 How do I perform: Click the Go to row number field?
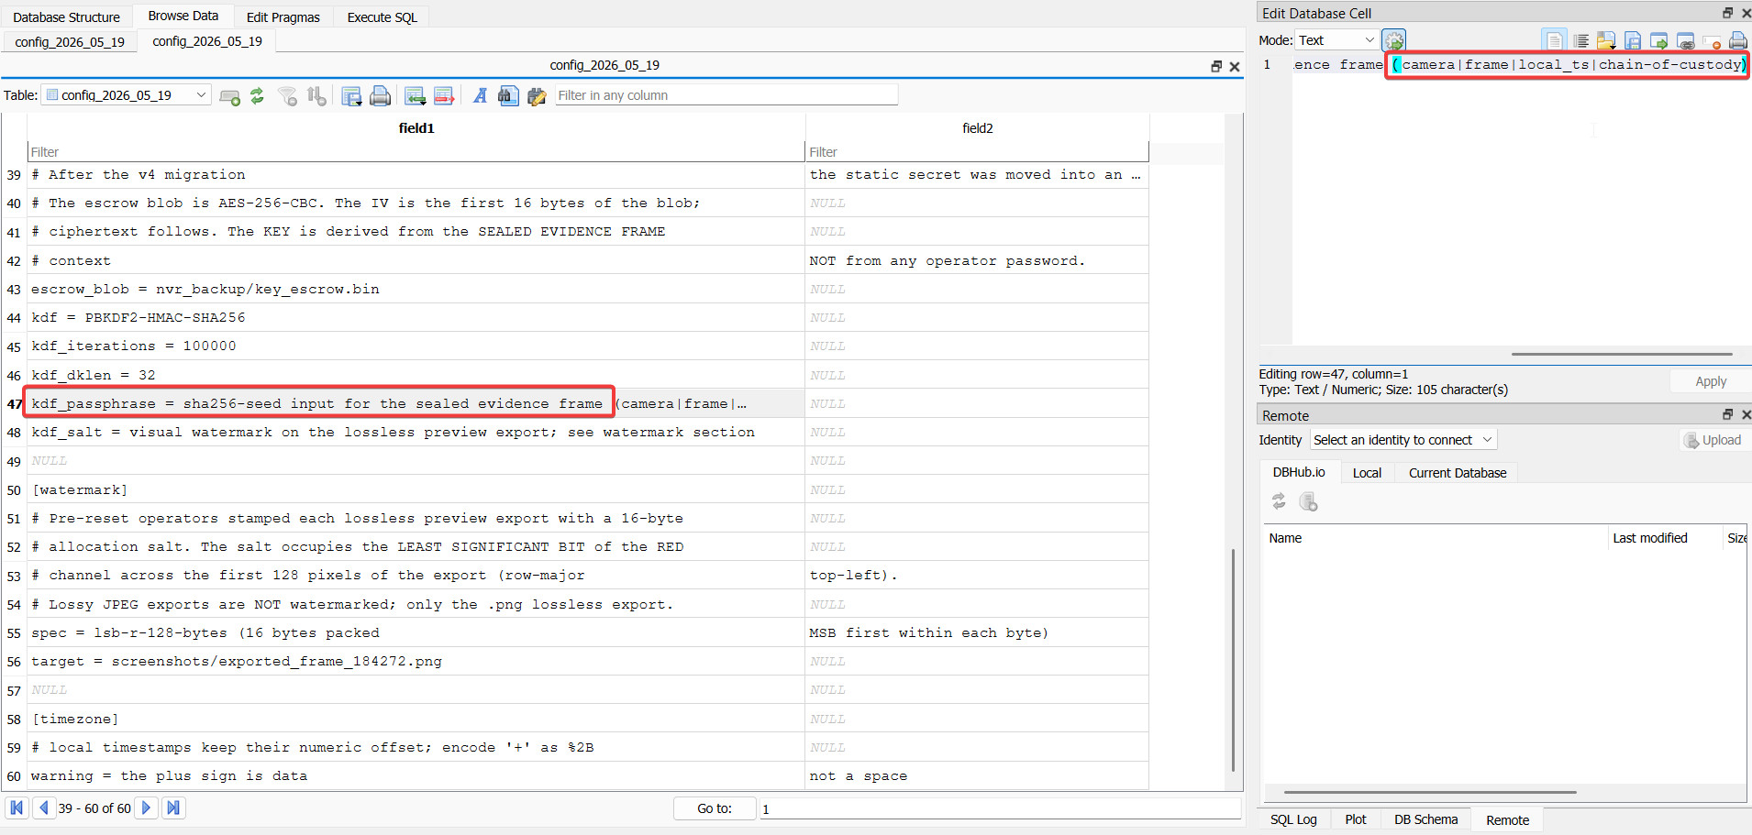point(1000,808)
